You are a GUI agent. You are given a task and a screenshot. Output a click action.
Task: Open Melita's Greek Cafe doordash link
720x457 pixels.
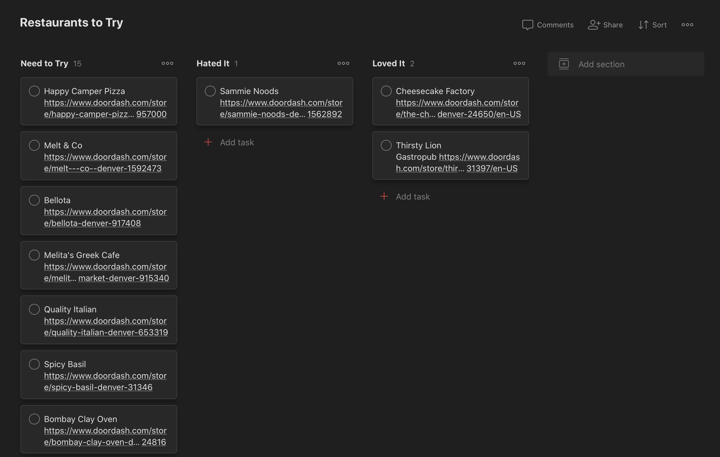[106, 272]
